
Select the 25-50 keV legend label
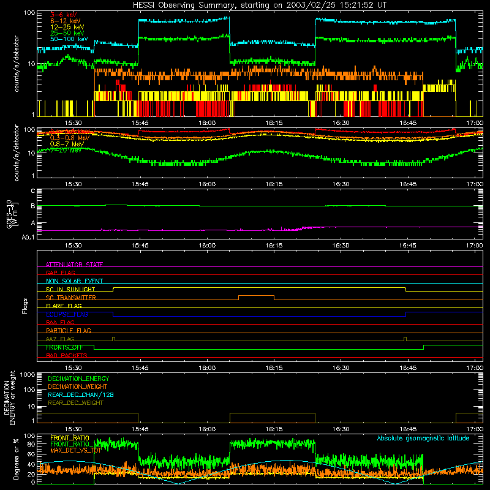(x=67, y=33)
